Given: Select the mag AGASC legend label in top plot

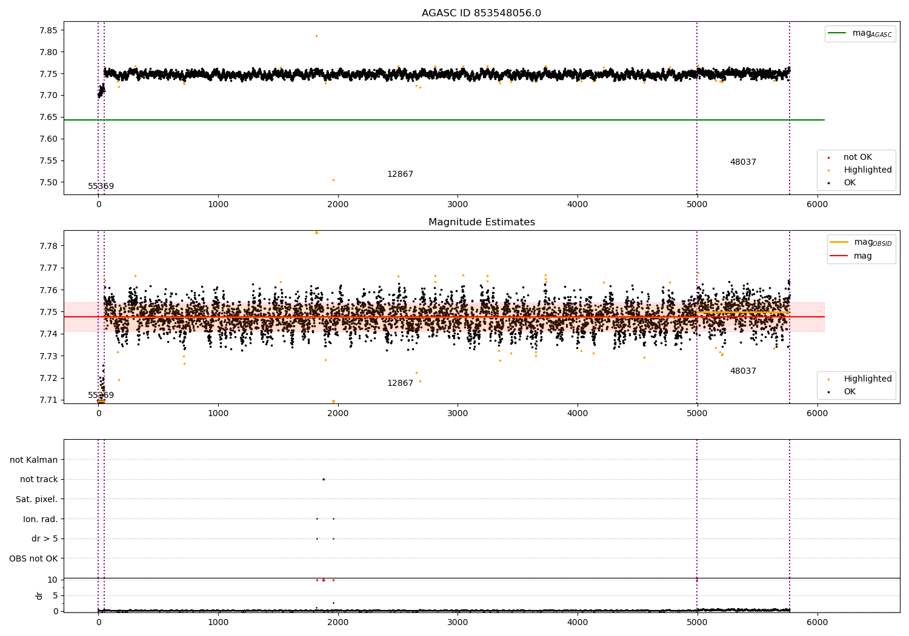Looking at the screenshot, I should point(872,33).
